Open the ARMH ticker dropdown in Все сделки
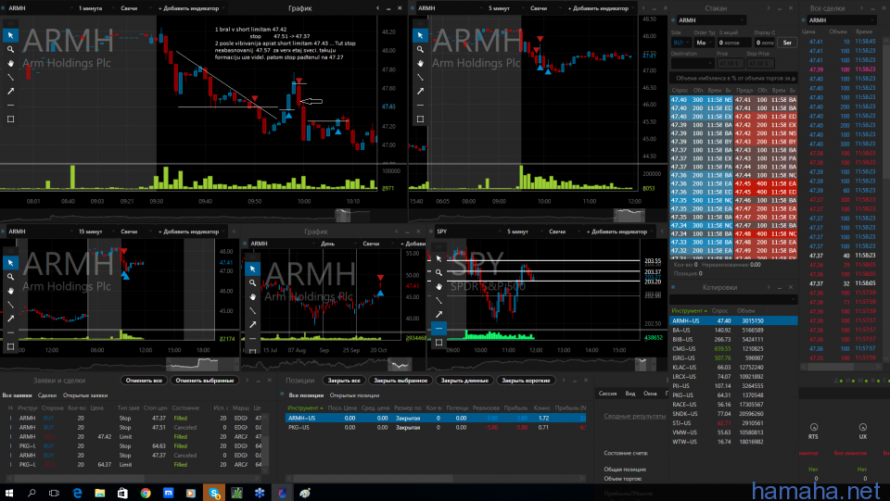 841,19
